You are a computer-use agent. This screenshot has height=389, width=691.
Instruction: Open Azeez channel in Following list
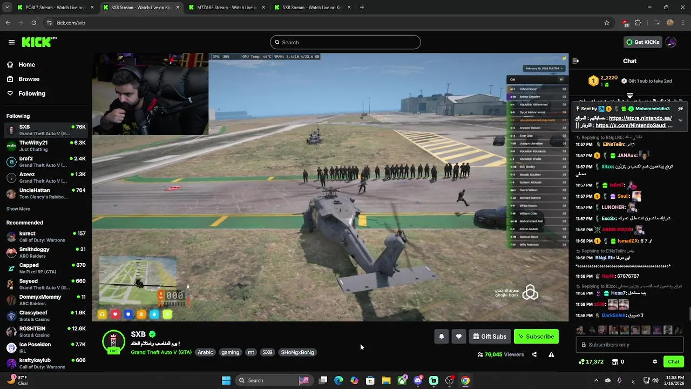tap(46, 177)
